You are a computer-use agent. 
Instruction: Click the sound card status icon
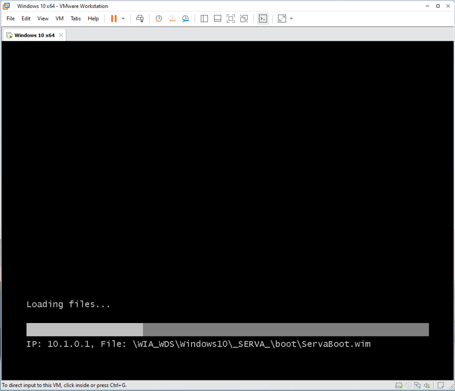427,385
